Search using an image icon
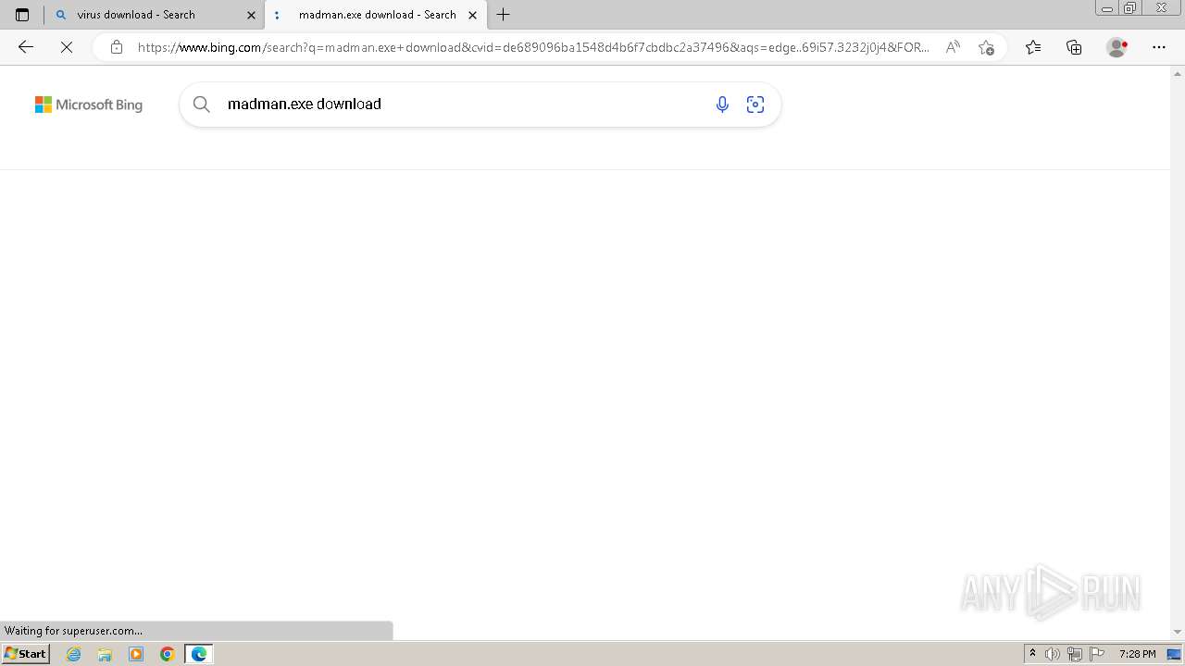This screenshot has height=666, width=1185. [755, 105]
